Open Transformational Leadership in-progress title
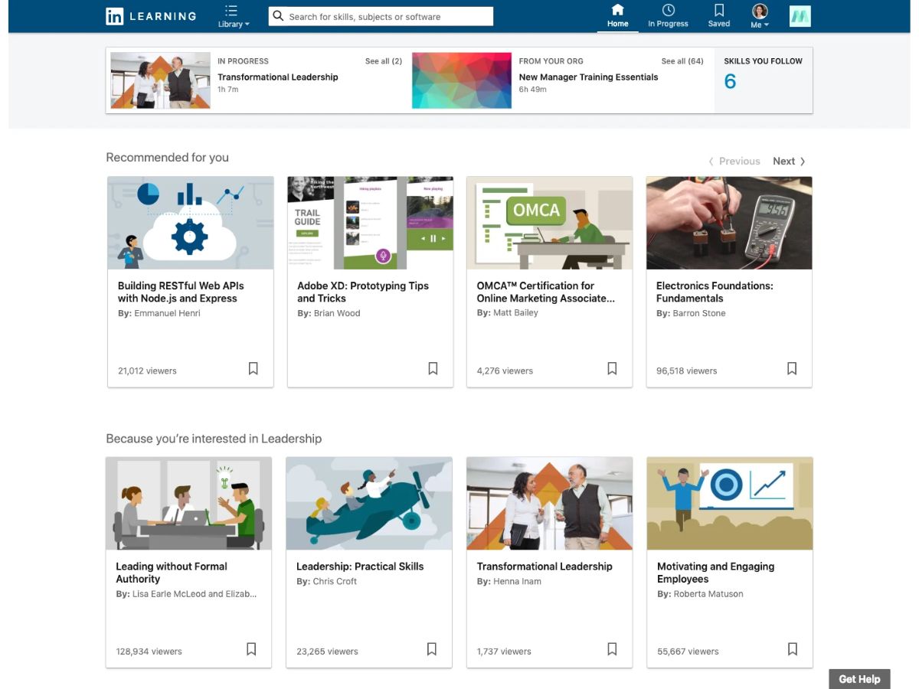919x689 pixels. click(x=277, y=77)
